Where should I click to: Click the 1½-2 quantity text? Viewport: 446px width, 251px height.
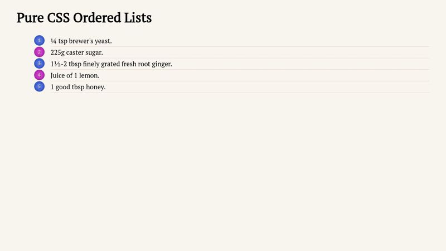pyautogui.click(x=59, y=64)
